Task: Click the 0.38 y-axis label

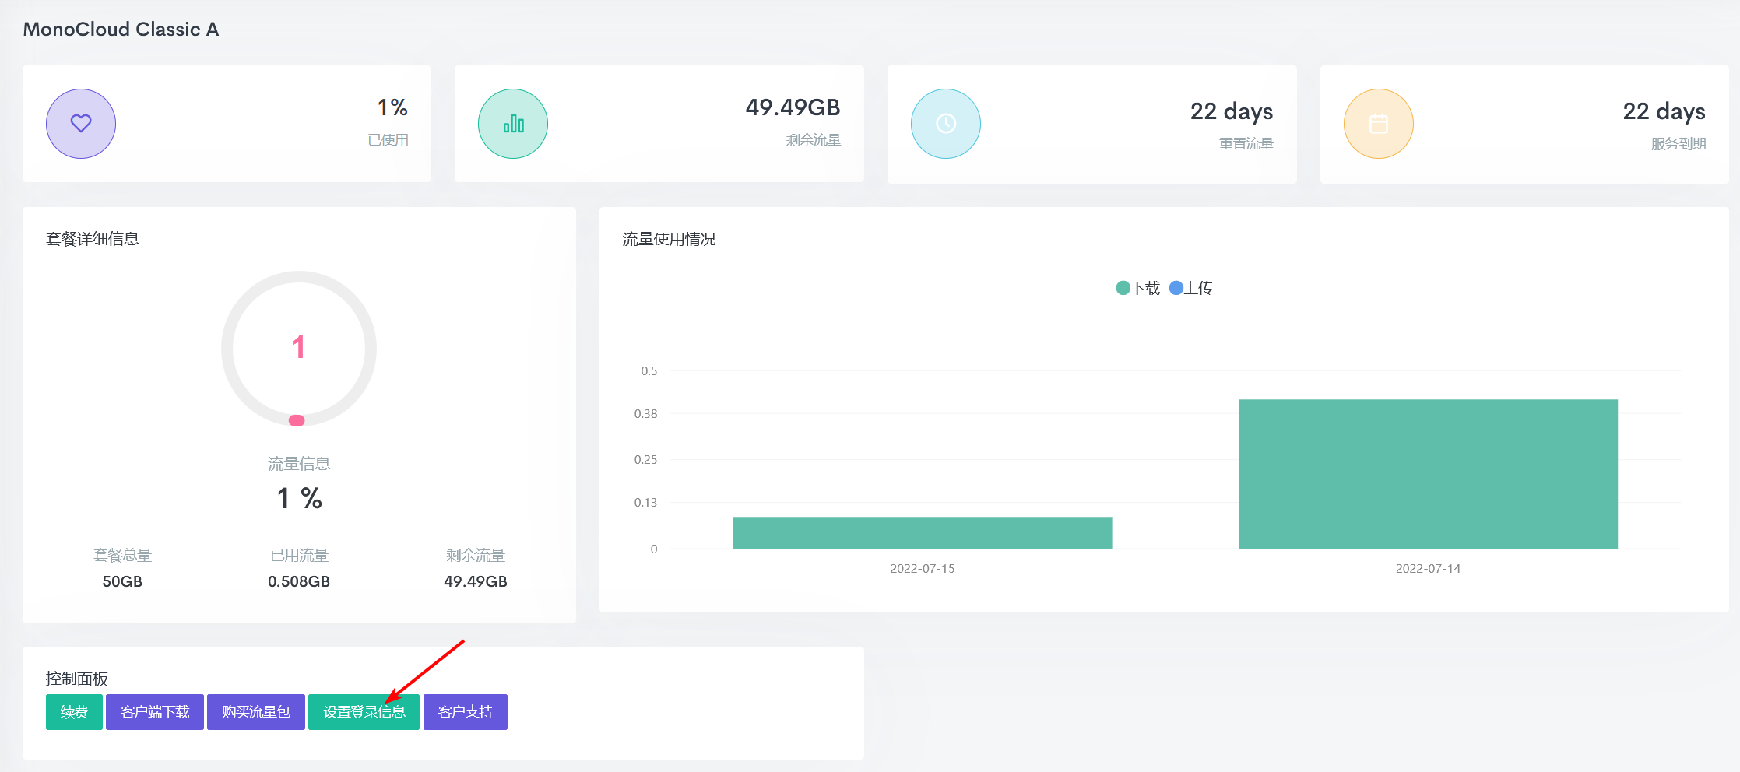Action: 646,414
